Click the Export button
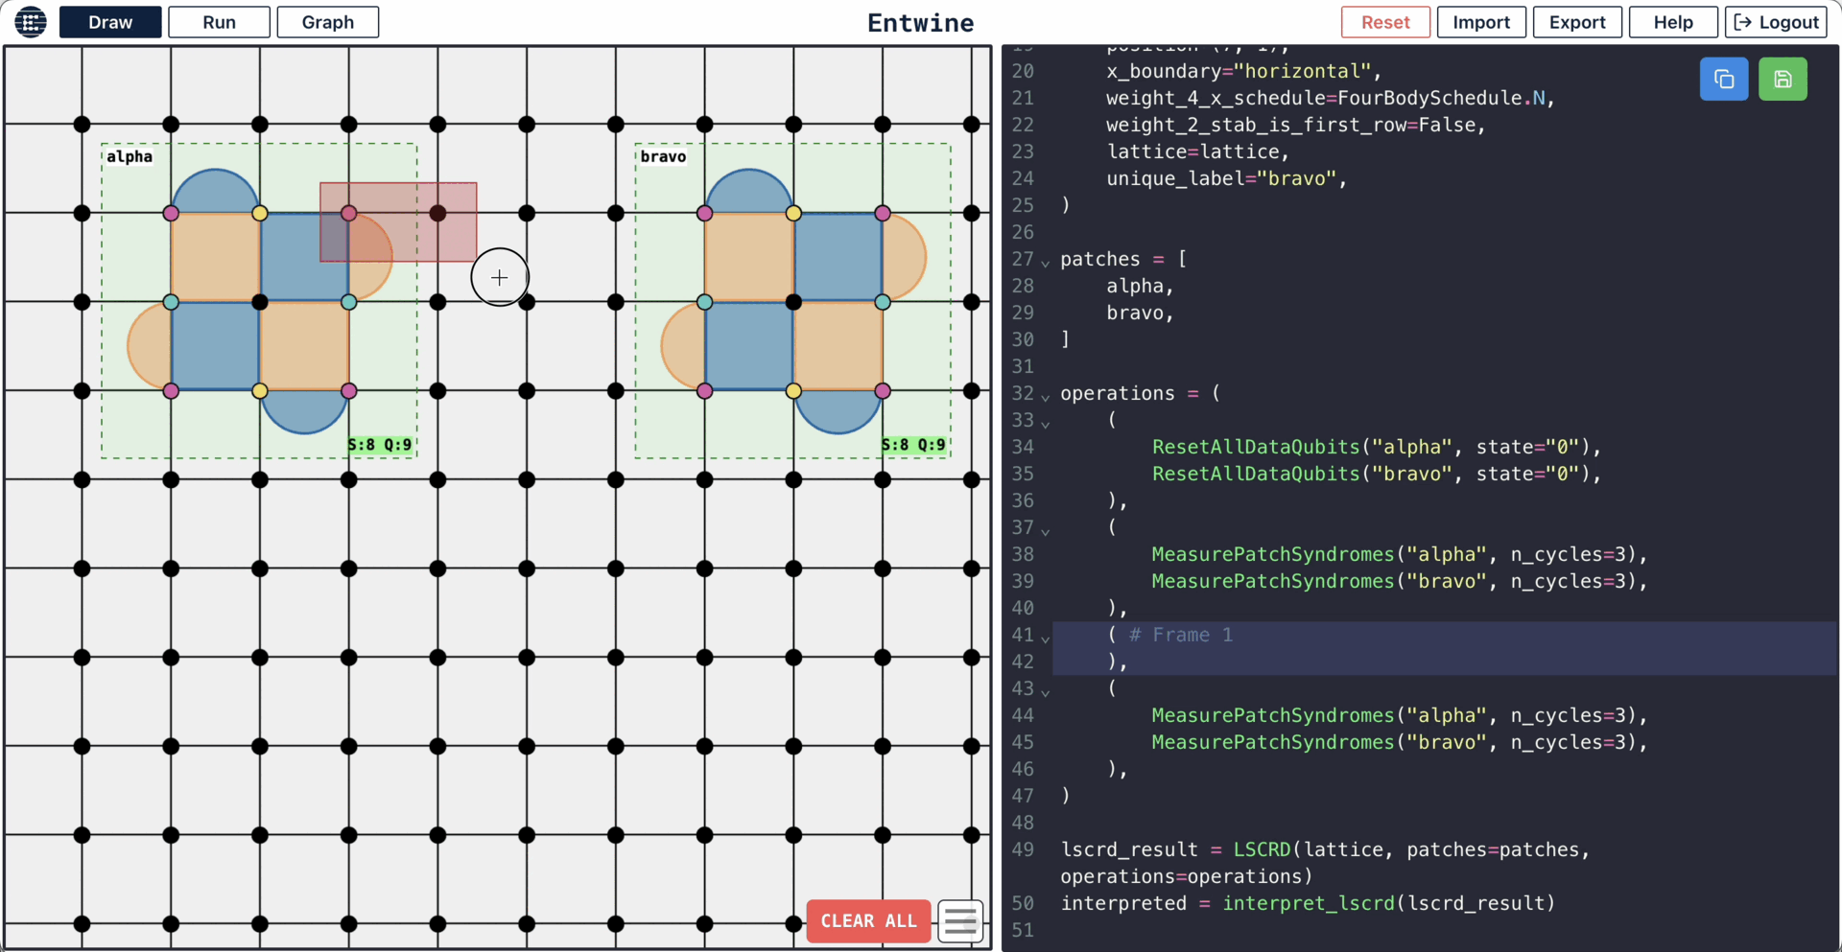 pyautogui.click(x=1576, y=22)
